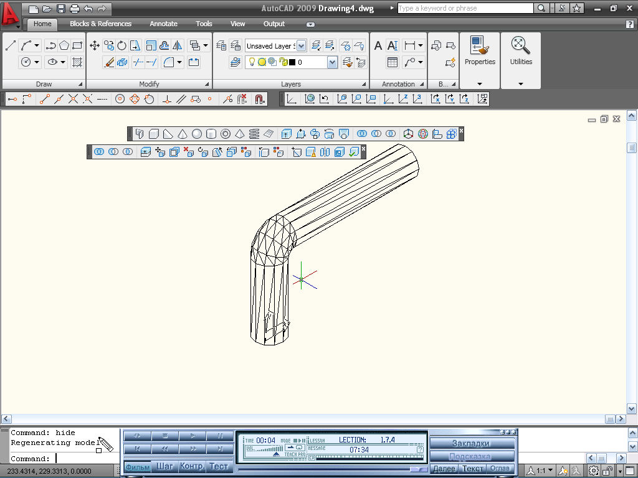Toggle the annotation visibility icon in status bar
The image size is (638, 478).
(563, 471)
